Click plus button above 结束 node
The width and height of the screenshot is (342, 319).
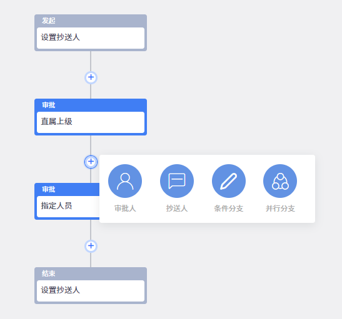click(91, 246)
